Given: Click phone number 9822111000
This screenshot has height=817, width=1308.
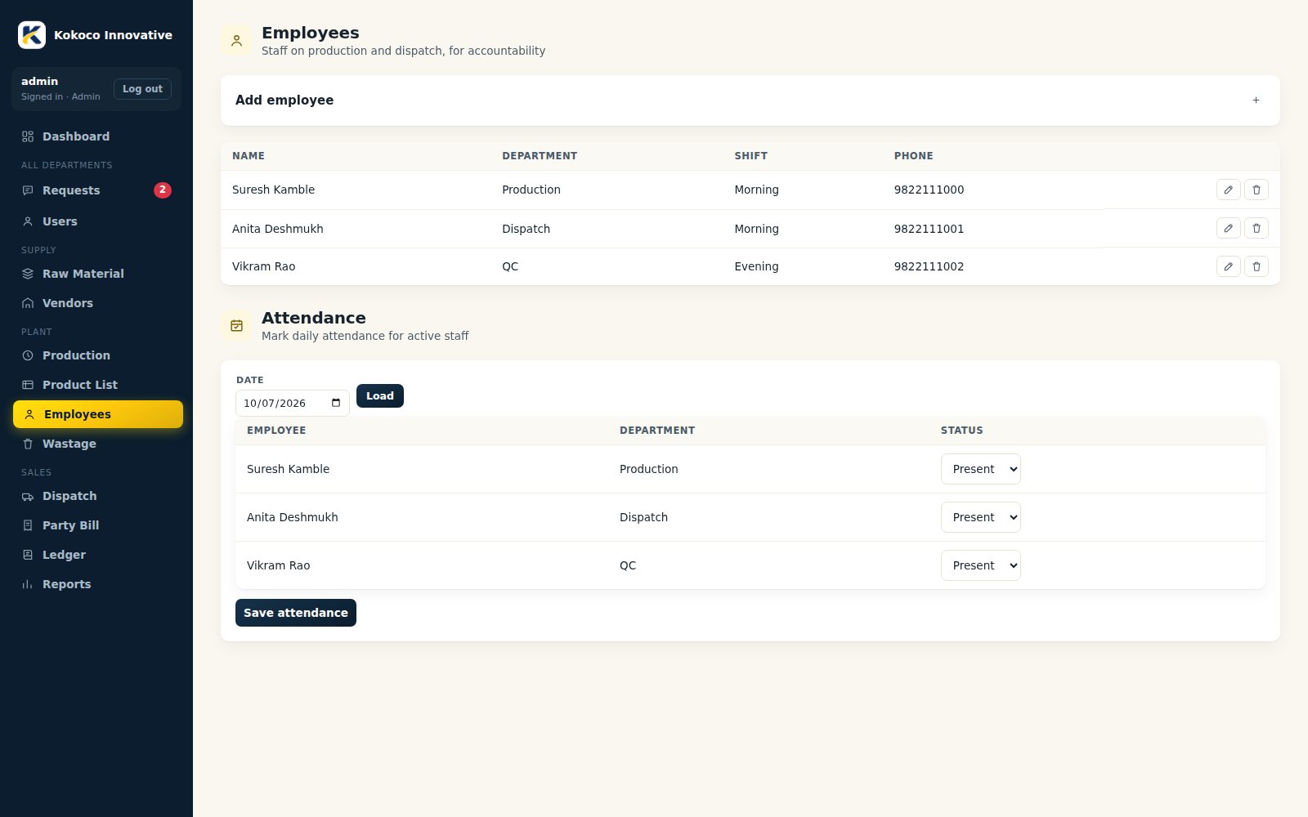Looking at the screenshot, I should click(x=929, y=190).
